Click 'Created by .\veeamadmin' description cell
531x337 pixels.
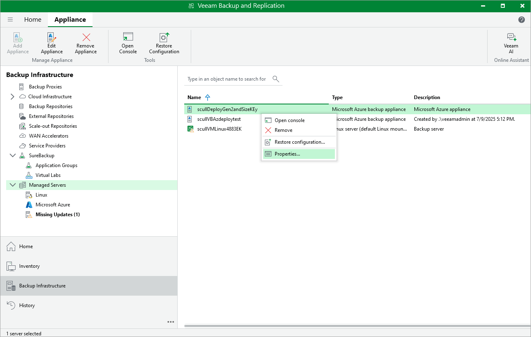(464, 119)
